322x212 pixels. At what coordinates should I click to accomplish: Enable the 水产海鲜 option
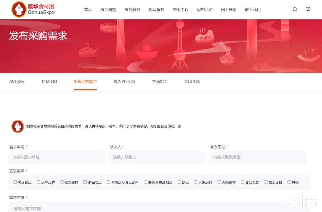click(x=38, y=182)
